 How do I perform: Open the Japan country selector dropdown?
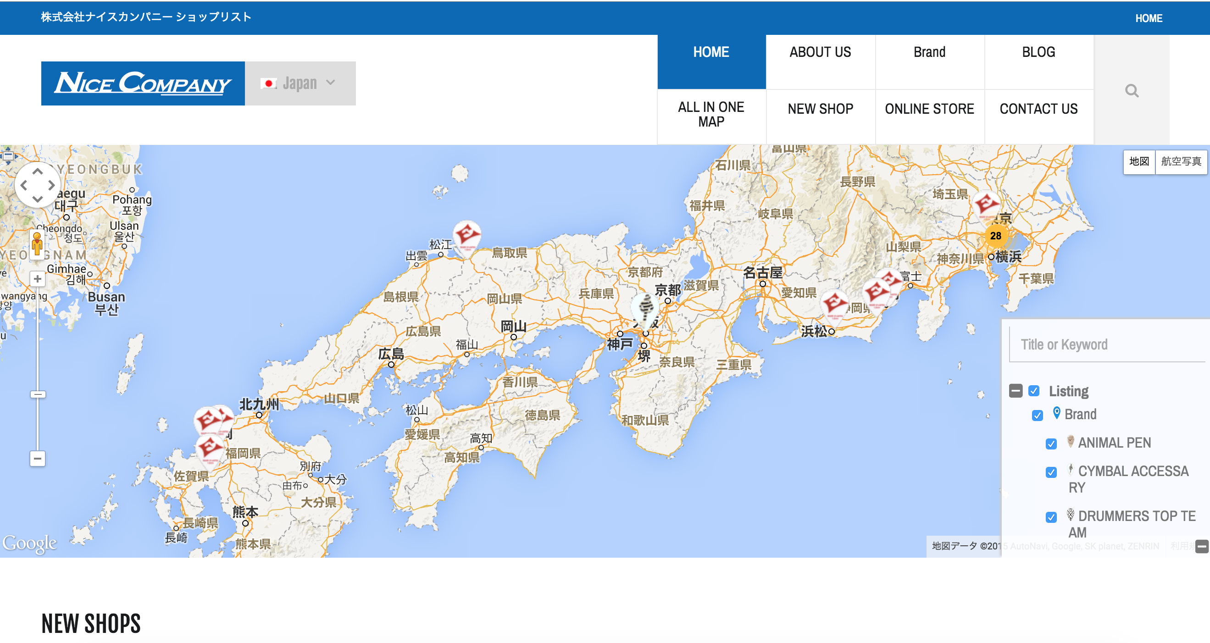point(300,83)
